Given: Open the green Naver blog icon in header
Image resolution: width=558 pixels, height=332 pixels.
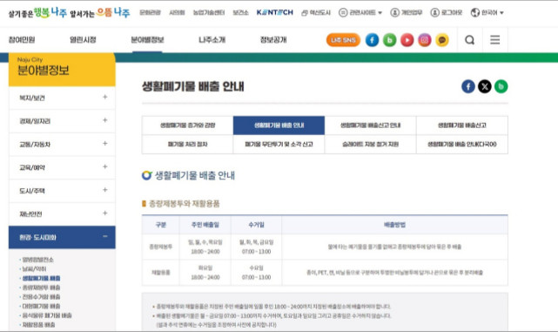Looking at the screenshot, I should pyautogui.click(x=389, y=40).
